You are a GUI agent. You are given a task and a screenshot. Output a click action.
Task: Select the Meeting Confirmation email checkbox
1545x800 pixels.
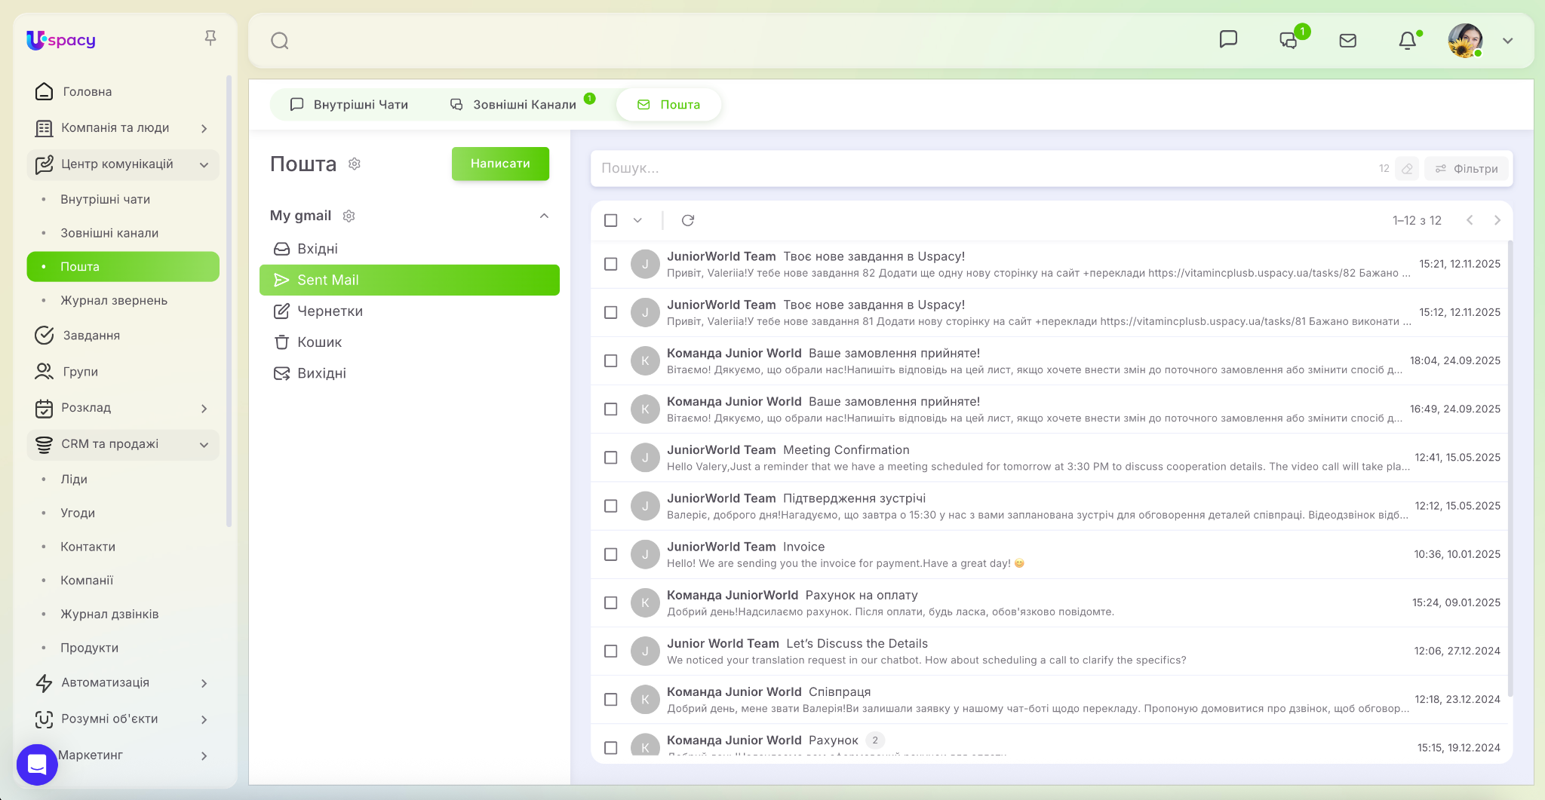(x=611, y=458)
